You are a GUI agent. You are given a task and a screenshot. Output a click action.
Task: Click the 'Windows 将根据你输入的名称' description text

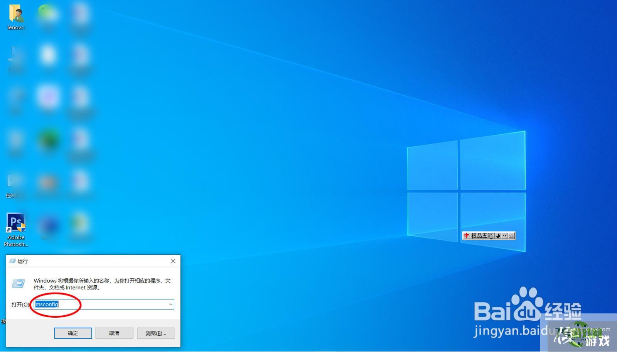coord(102,284)
